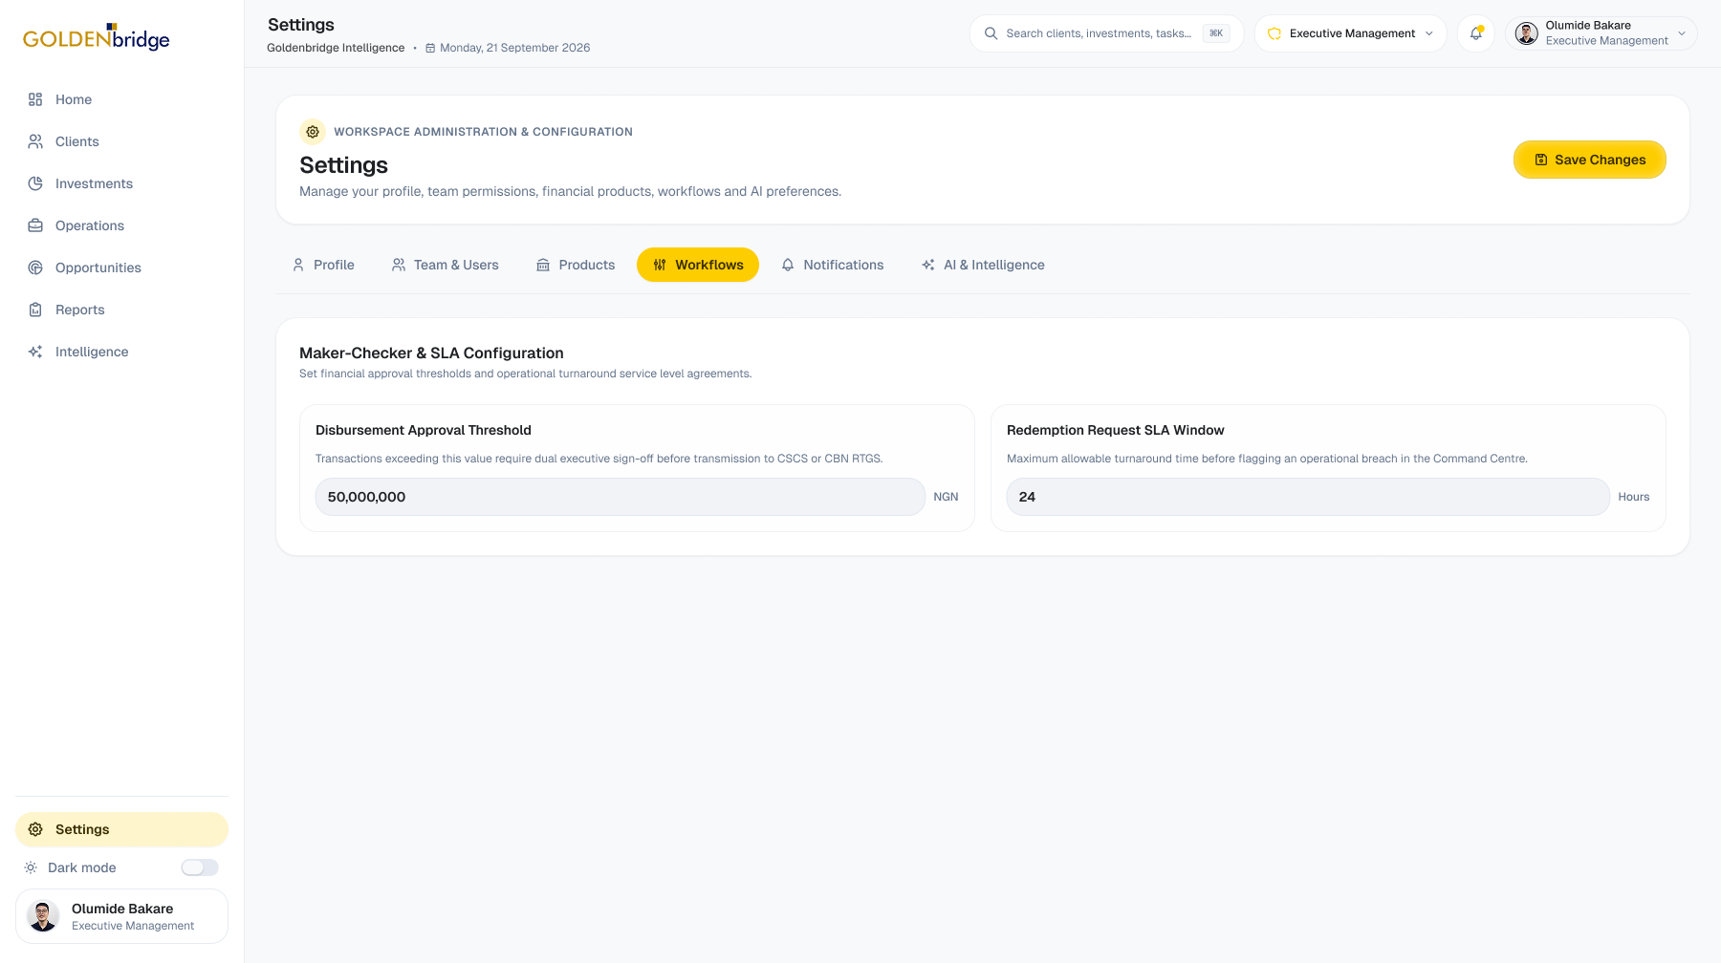
Task: Click the Save Changes button
Action: [1590, 160]
